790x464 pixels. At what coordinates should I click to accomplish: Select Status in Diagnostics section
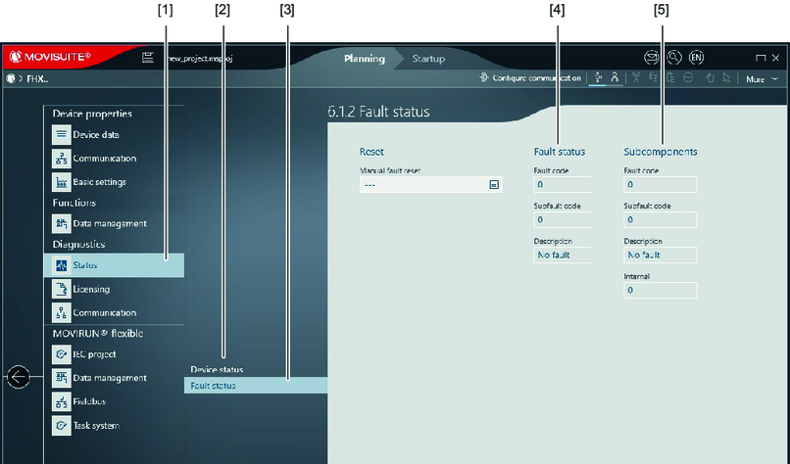113,265
